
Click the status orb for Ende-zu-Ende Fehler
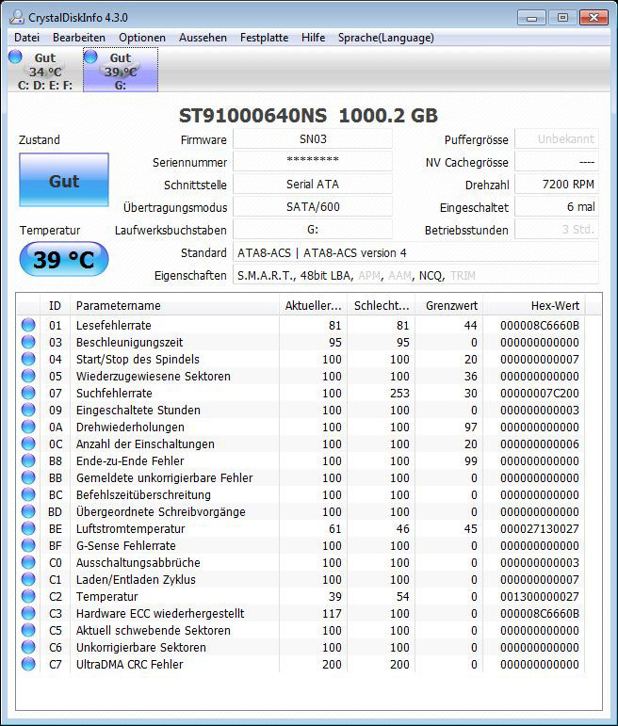[28, 460]
